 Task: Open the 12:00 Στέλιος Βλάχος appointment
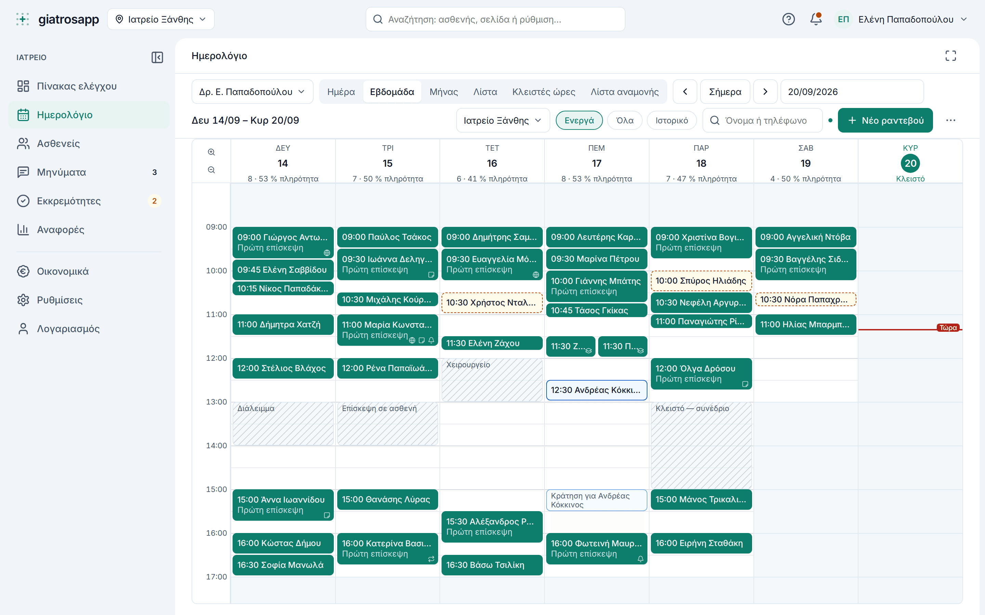pyautogui.click(x=283, y=368)
